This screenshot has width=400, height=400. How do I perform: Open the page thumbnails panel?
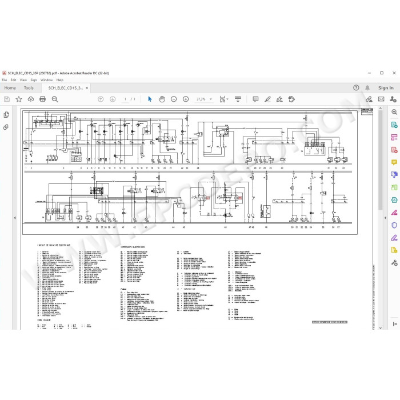point(6,115)
